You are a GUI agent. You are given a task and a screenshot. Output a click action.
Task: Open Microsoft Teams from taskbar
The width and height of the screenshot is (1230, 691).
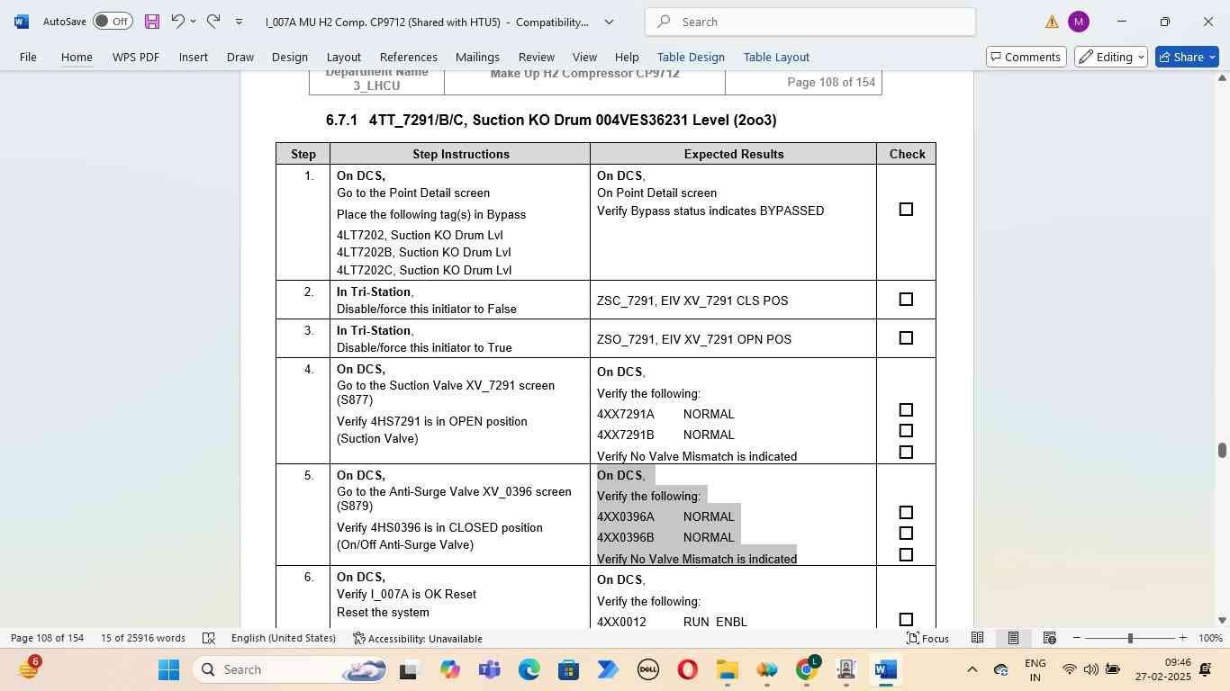489,669
